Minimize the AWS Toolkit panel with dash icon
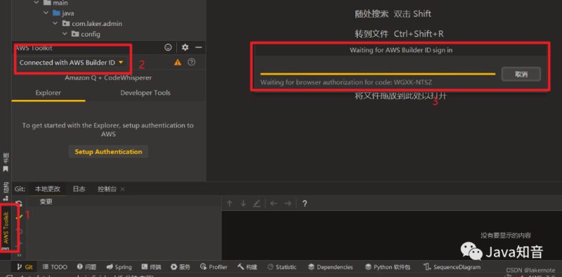 [198, 47]
